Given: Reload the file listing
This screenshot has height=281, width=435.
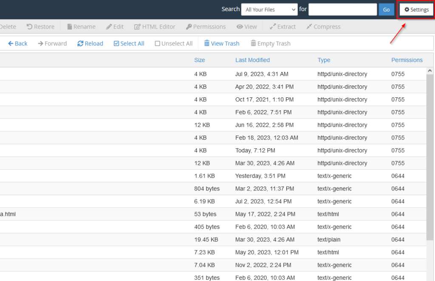Looking at the screenshot, I should [x=90, y=44].
